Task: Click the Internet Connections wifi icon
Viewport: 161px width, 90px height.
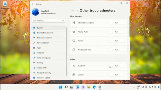Action: 74,23
